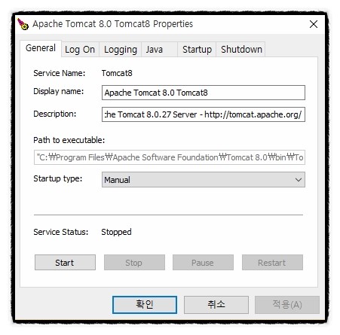The width and height of the screenshot is (340, 335).
Task: Click the Tomcat feather icon in title bar
Action: [x=23, y=24]
